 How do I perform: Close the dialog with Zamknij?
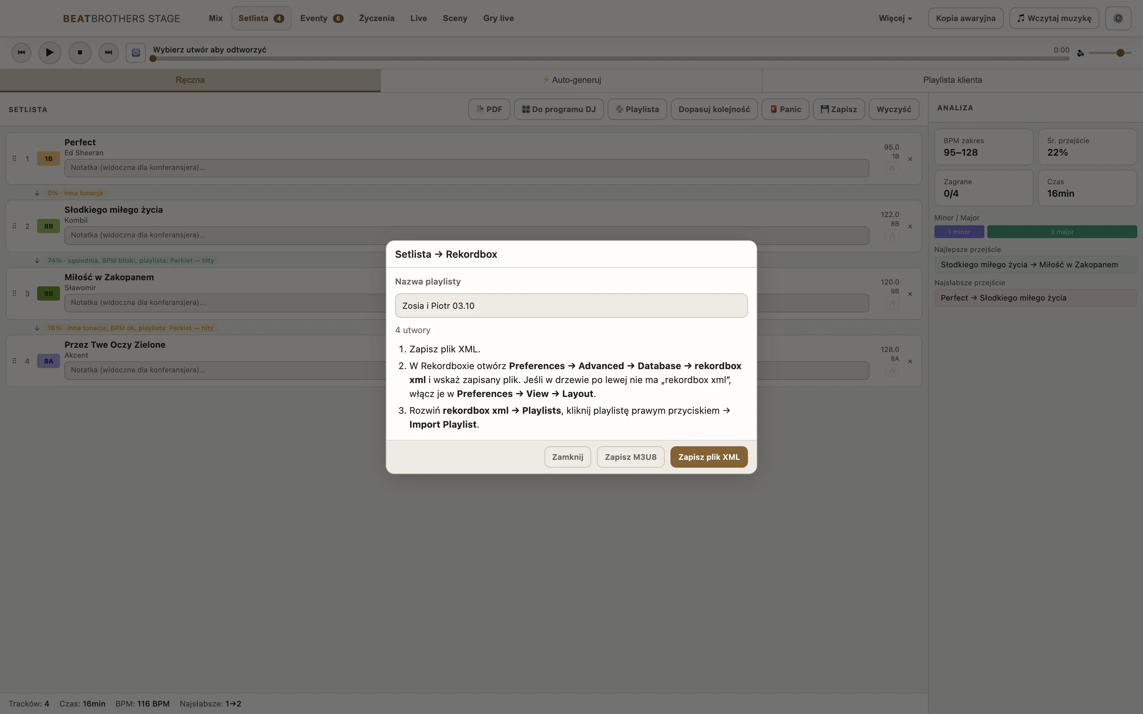click(567, 457)
